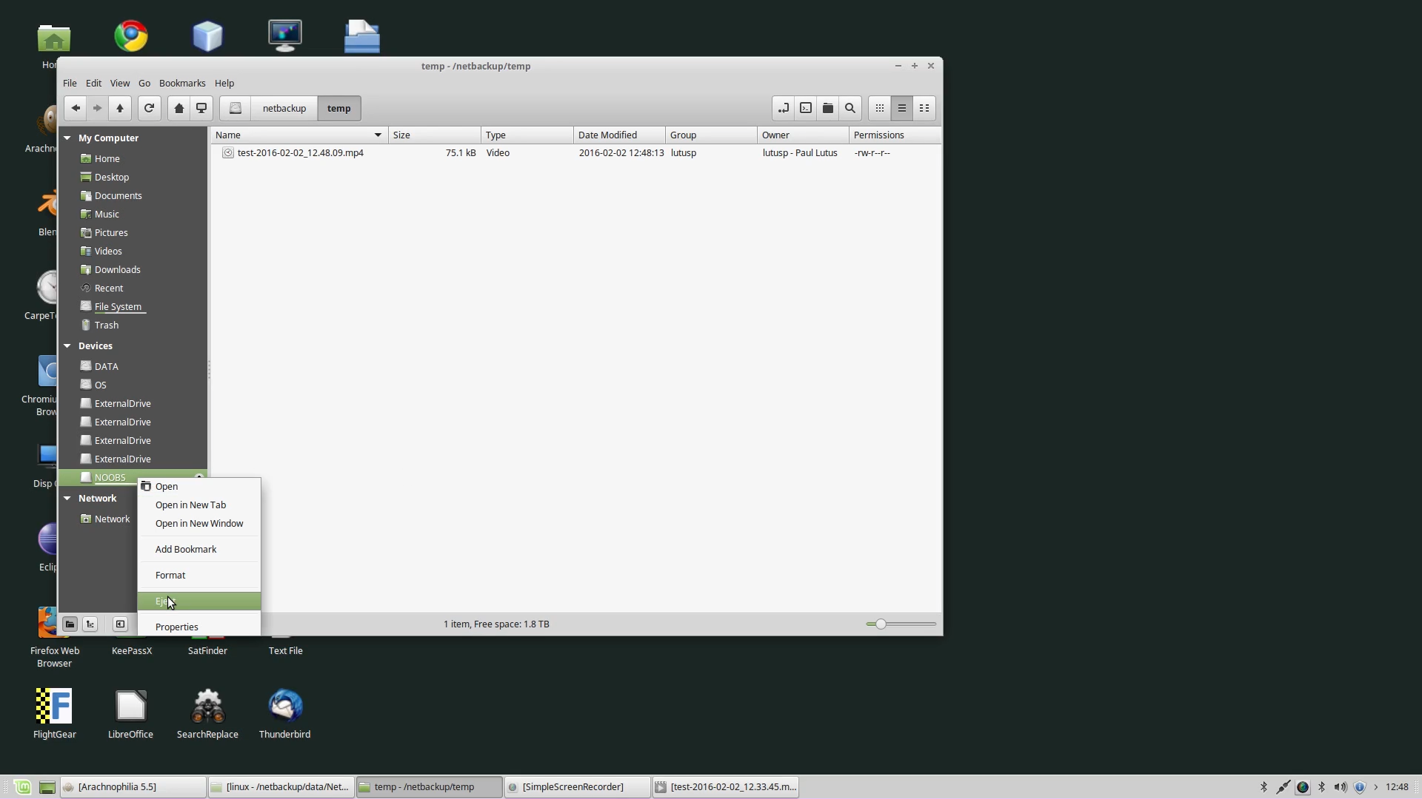Show tree view in the sidebar

[x=90, y=624]
